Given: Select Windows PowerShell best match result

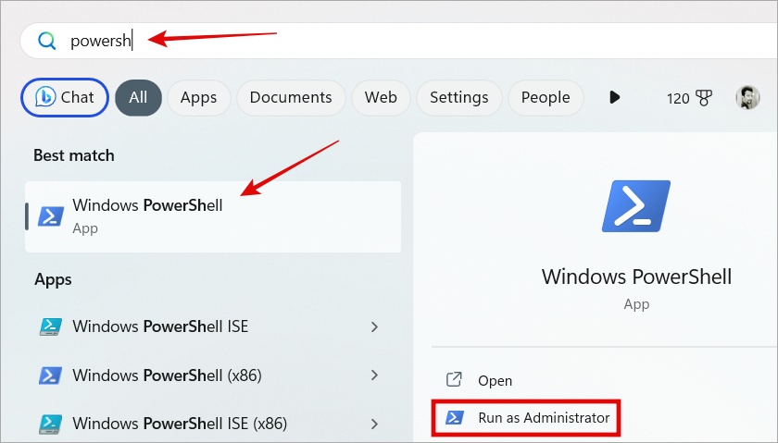Looking at the screenshot, I should tap(213, 215).
